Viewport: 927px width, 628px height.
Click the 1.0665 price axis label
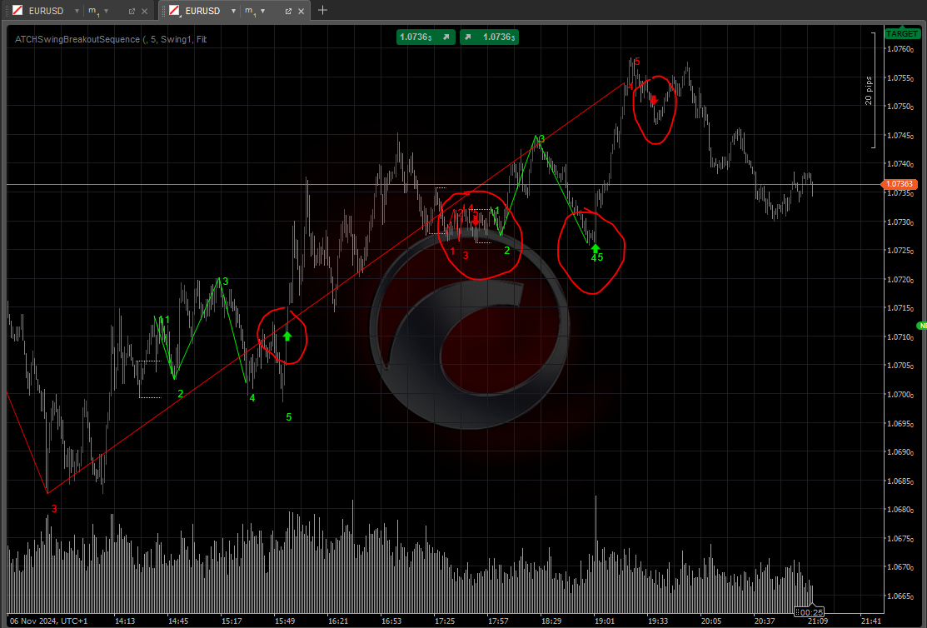click(900, 596)
